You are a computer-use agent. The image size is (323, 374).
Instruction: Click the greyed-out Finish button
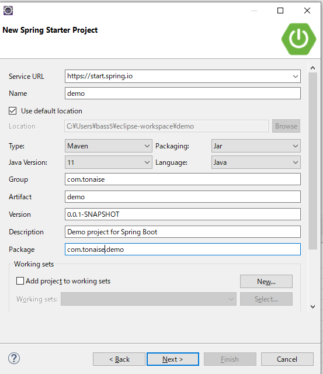click(230, 359)
